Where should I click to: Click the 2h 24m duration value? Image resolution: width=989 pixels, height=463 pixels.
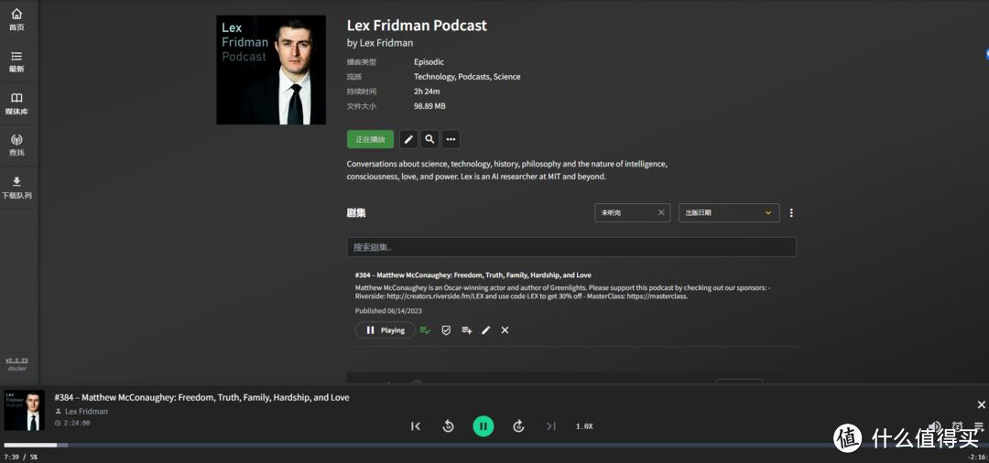click(427, 92)
